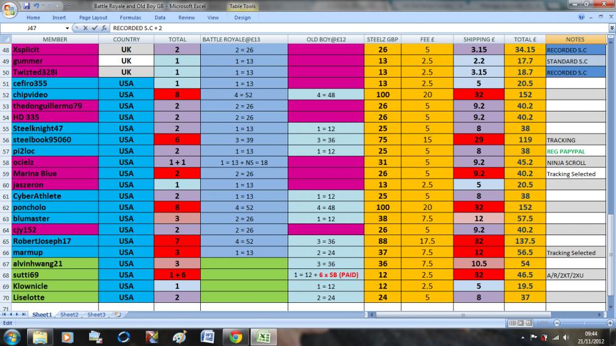Go to previous sheet tab arrow
The width and height of the screenshot is (616, 346).
[x=10, y=315]
